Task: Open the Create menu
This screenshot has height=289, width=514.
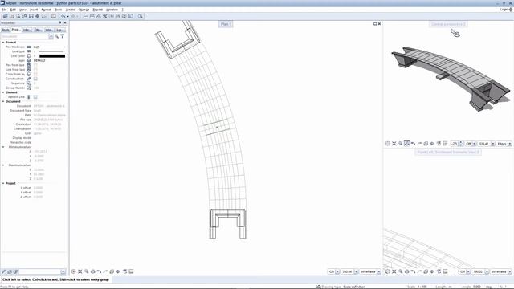Action: pos(70,10)
